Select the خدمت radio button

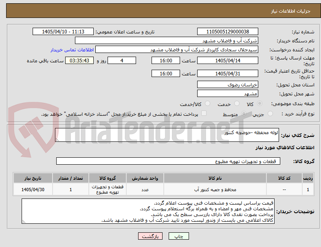pos(237,104)
